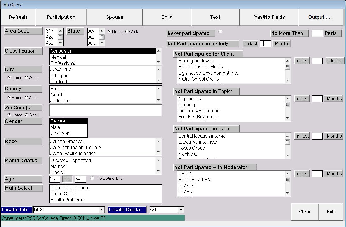346x227 pixels.
Task: Open the Text tab
Action: point(215,17)
